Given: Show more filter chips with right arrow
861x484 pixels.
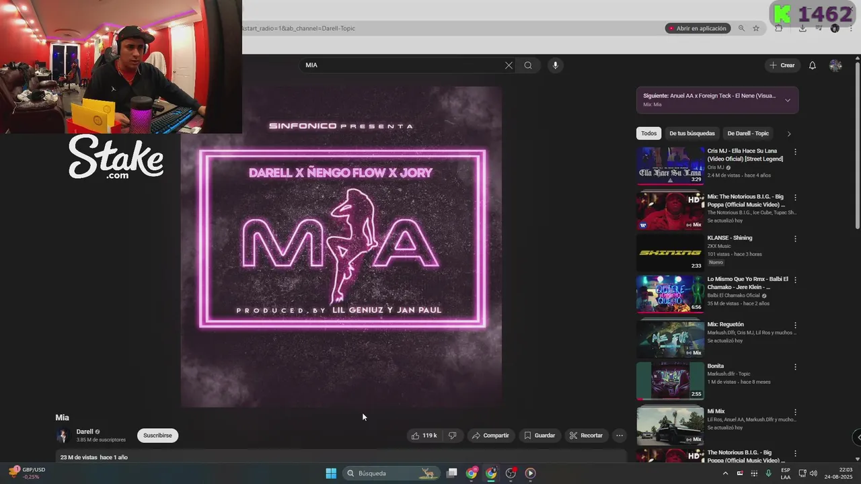Looking at the screenshot, I should [789, 133].
